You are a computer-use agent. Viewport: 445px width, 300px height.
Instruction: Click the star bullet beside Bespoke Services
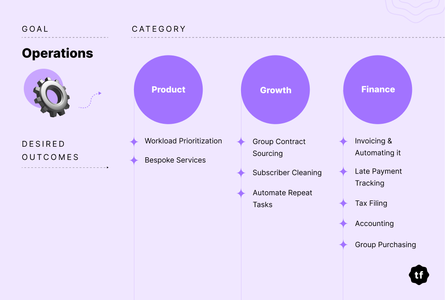(x=134, y=160)
